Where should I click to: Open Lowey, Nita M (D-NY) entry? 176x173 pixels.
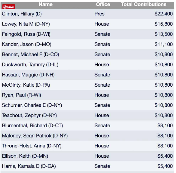pyautogui.click(x=26, y=24)
